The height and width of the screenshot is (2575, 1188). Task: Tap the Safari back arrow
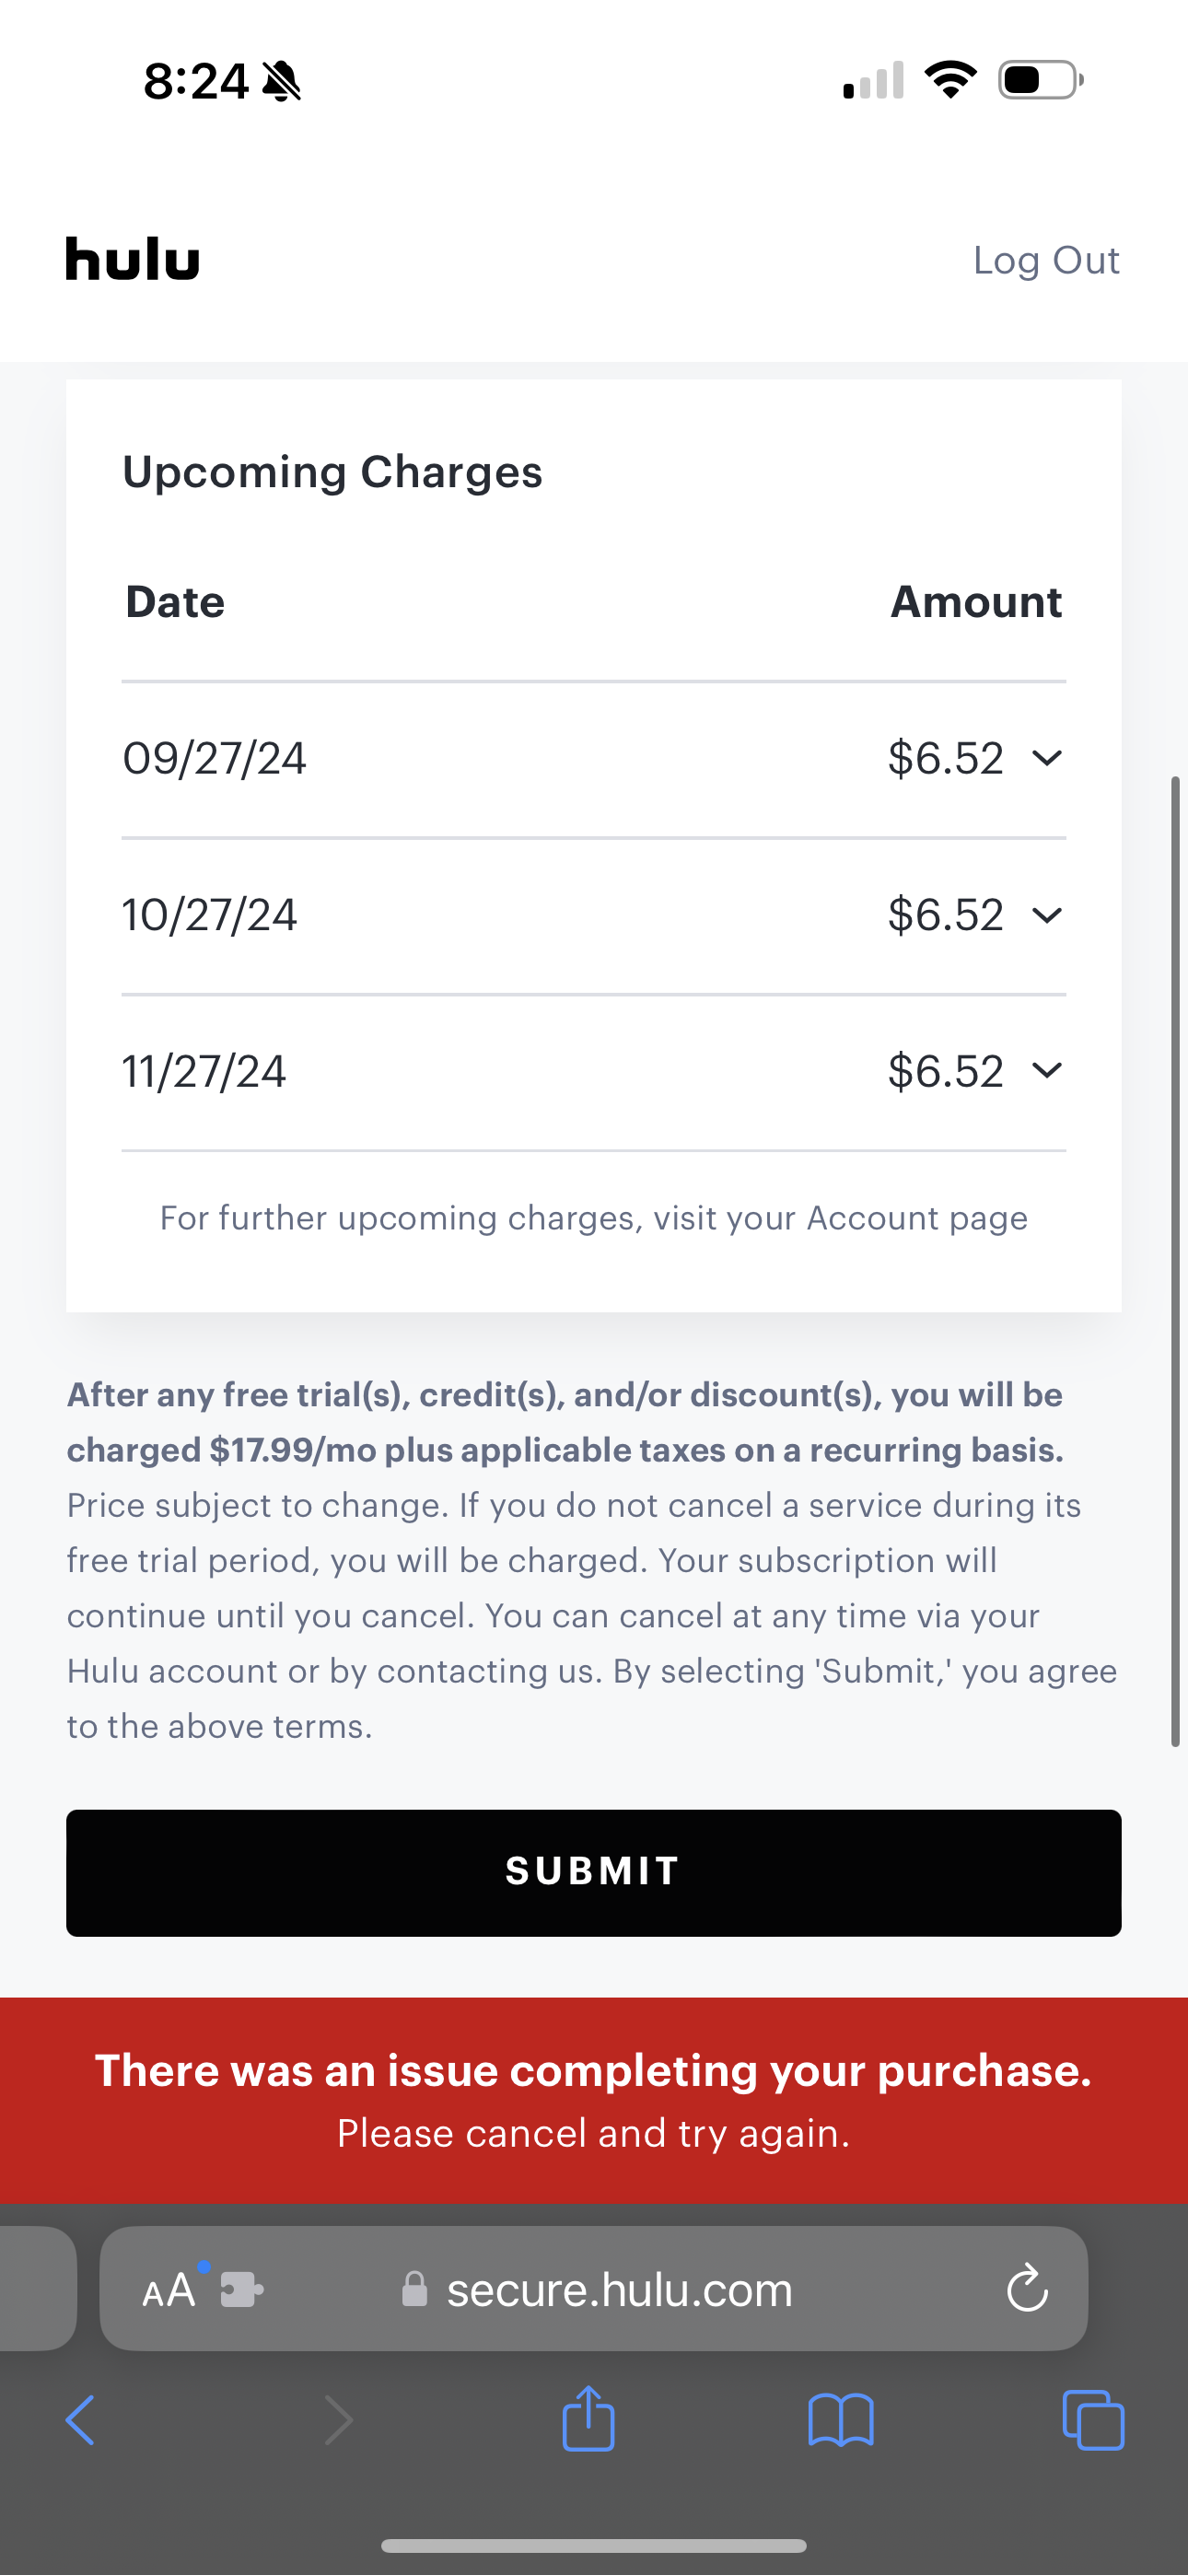pos(80,2420)
